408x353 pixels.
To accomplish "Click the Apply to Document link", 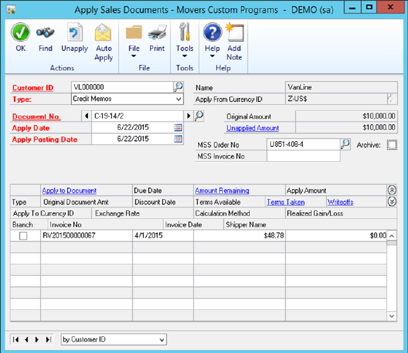I will coord(69,191).
